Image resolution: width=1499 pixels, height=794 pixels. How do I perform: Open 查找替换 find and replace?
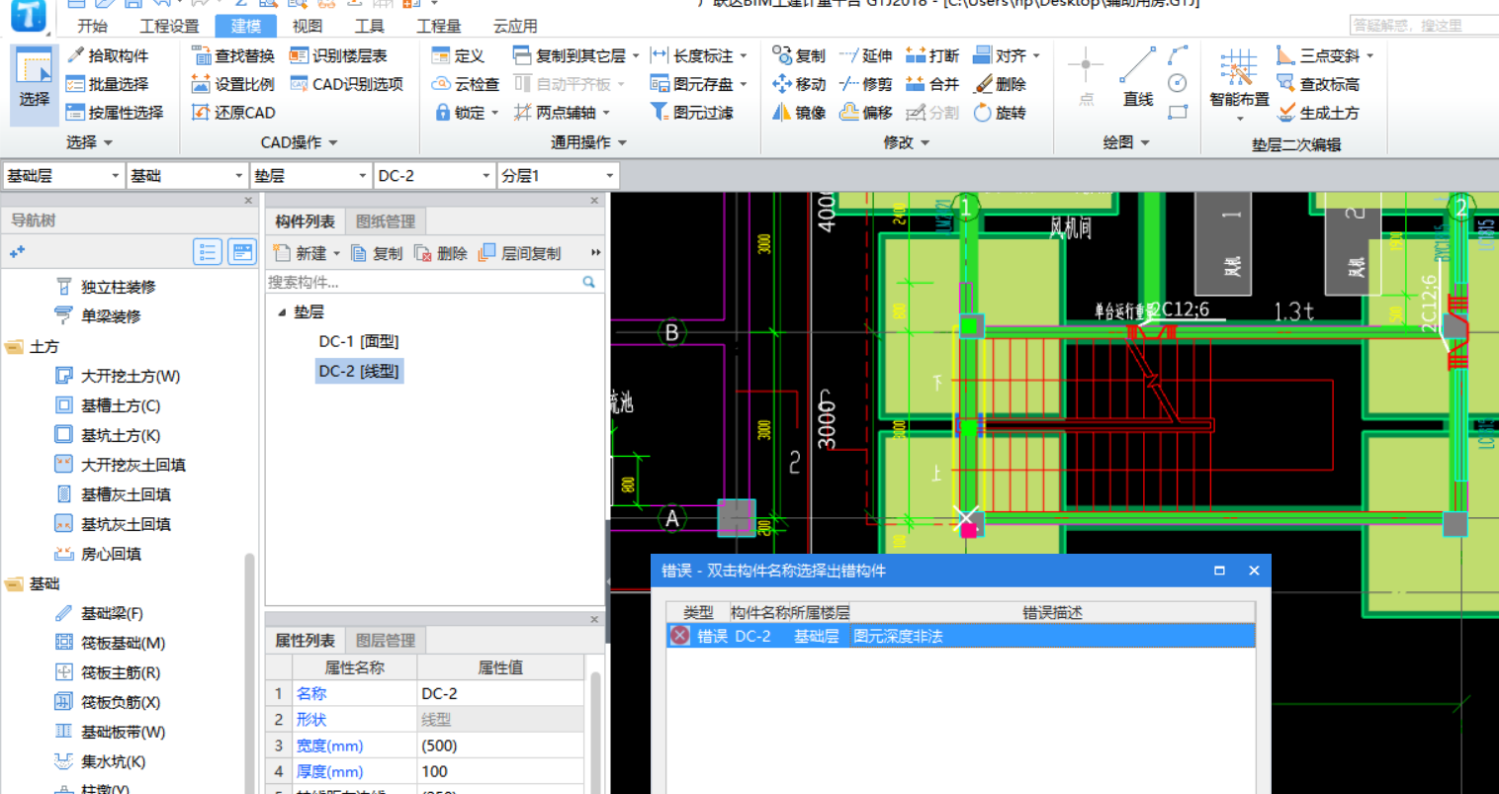232,56
